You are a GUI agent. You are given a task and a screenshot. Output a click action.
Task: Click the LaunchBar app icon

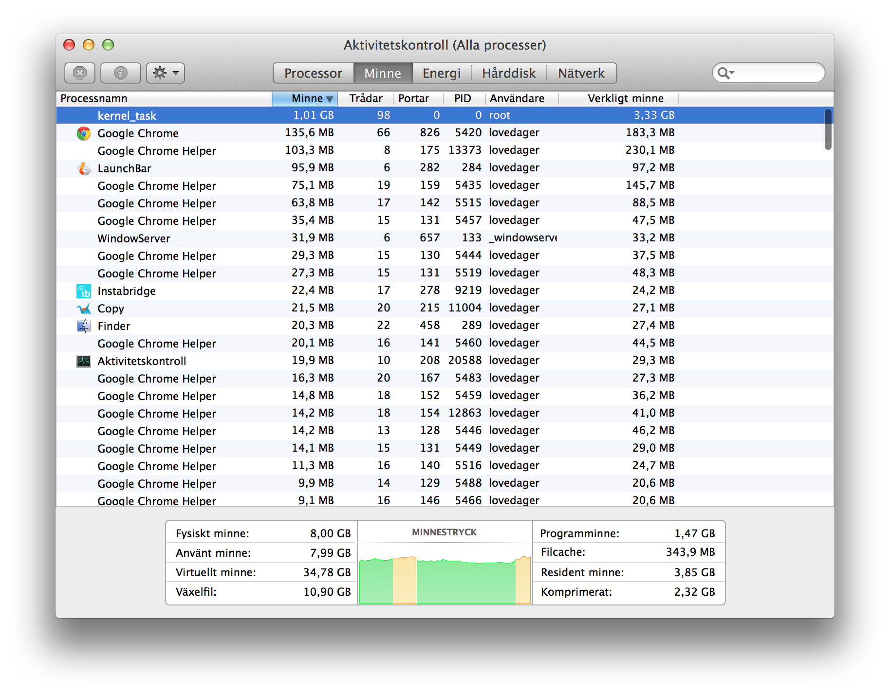point(84,168)
